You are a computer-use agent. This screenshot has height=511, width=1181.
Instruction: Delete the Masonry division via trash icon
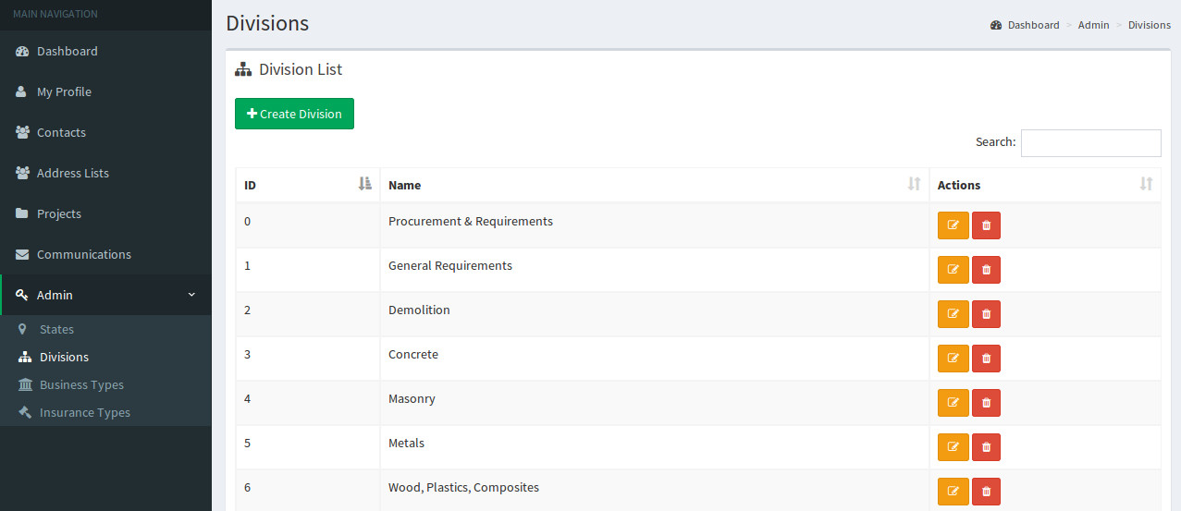pyautogui.click(x=986, y=403)
